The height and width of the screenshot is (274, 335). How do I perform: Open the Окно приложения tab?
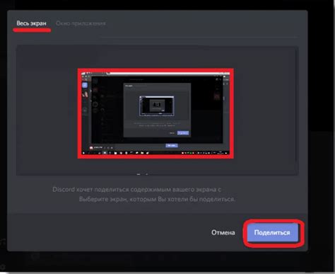[81, 23]
